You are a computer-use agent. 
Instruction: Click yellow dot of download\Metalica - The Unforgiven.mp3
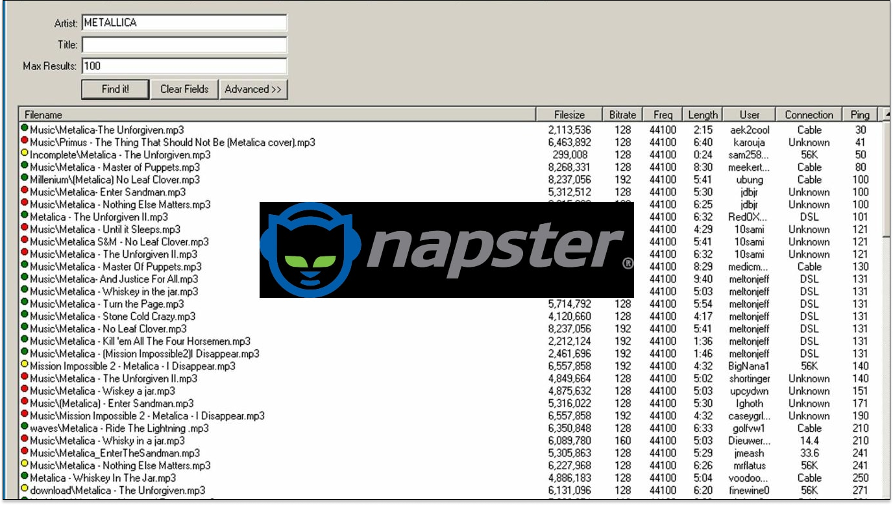25,489
